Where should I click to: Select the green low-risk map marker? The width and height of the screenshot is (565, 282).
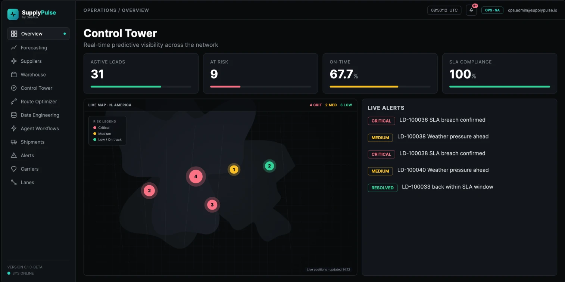[269, 166]
